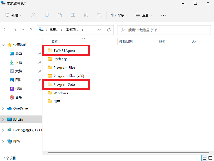Click the Share icon in toolbar
Viewport: 214px width, 161px height.
click(86, 15)
